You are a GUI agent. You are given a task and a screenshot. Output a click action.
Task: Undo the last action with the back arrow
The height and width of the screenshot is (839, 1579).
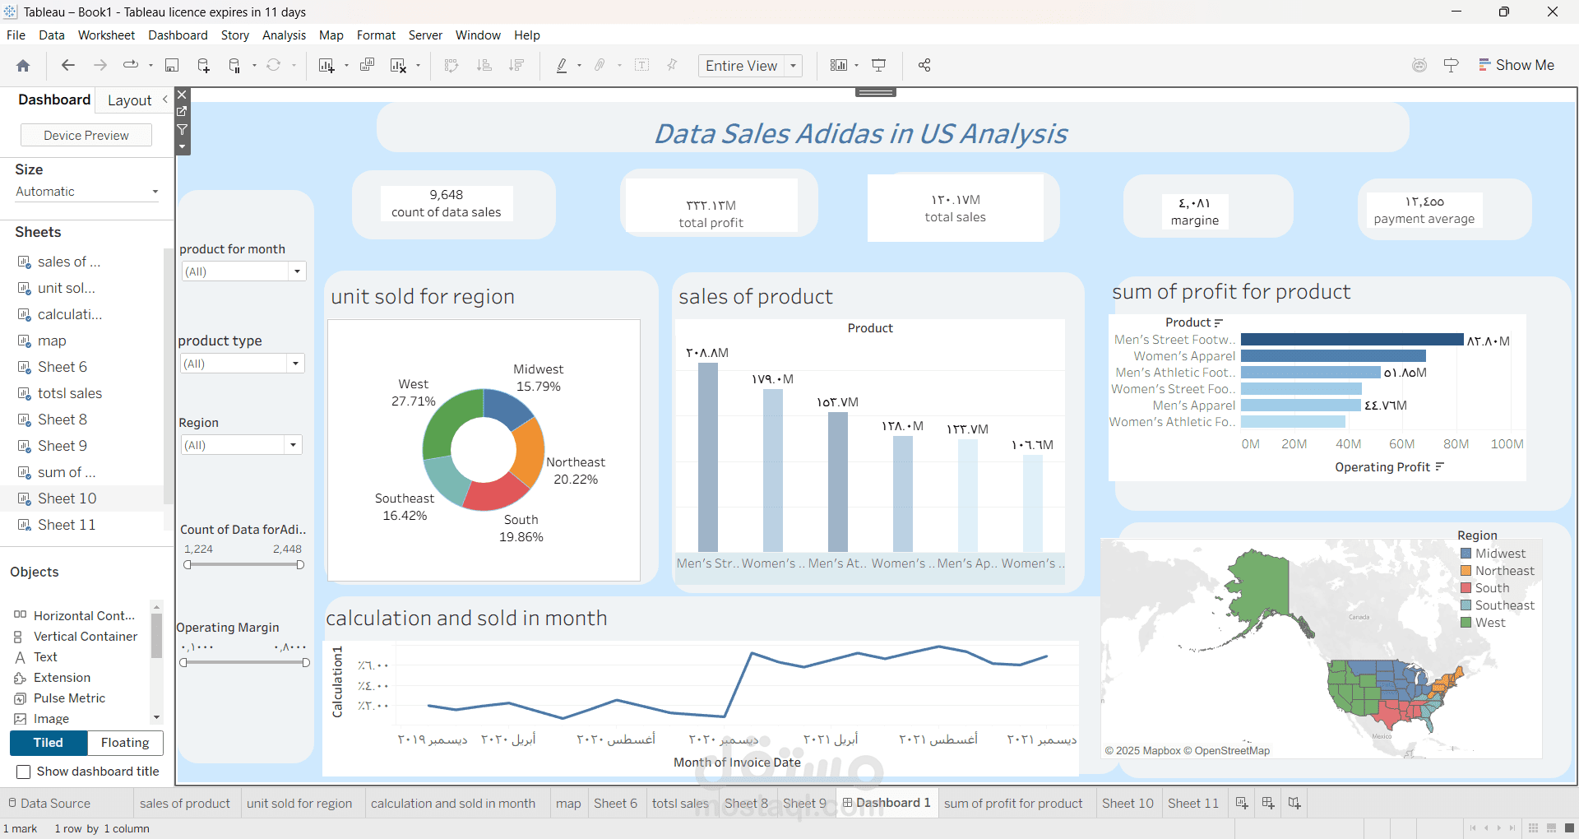[68, 65]
